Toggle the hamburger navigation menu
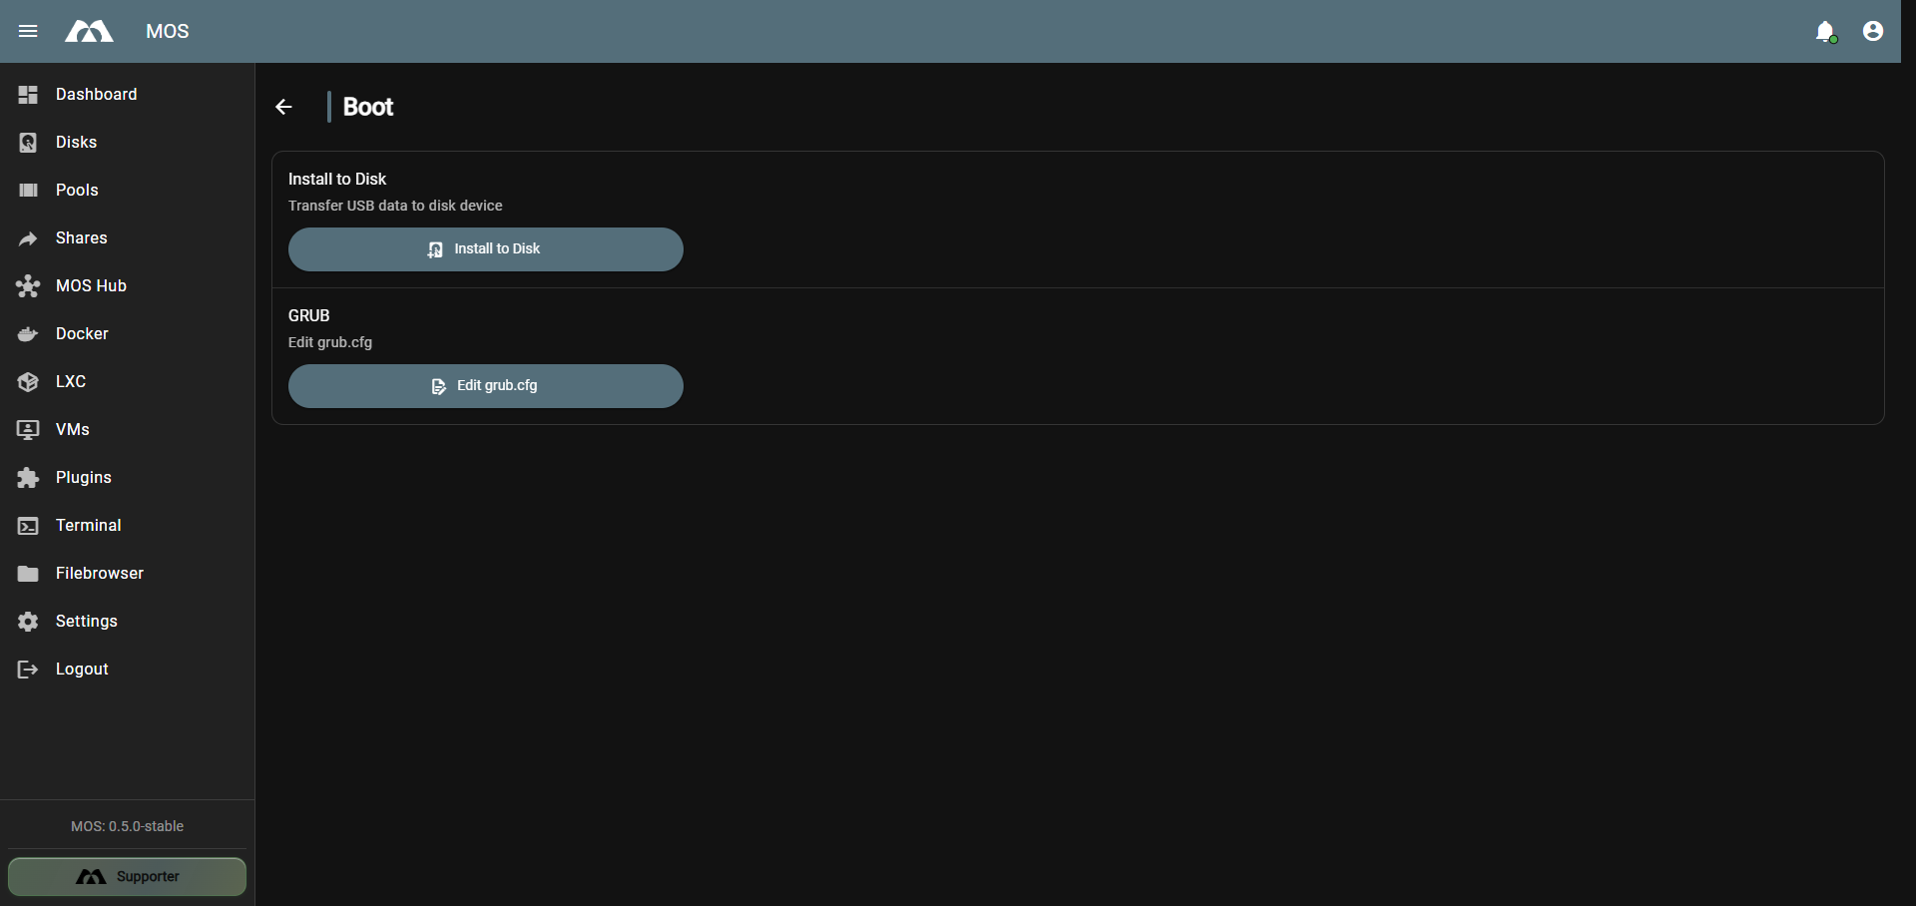 point(28,31)
